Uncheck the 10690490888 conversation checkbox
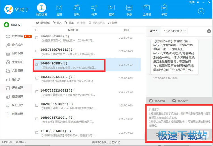Screen dimensions: 213x146 pyautogui.click(x=37, y=65)
